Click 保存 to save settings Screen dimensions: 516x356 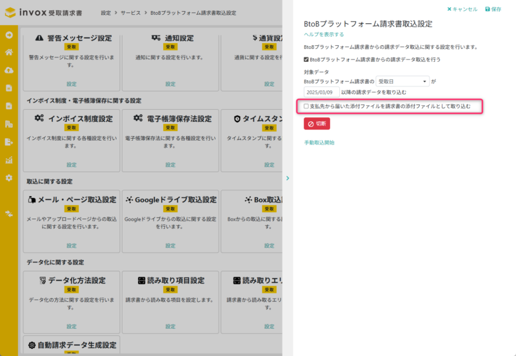pyautogui.click(x=493, y=9)
